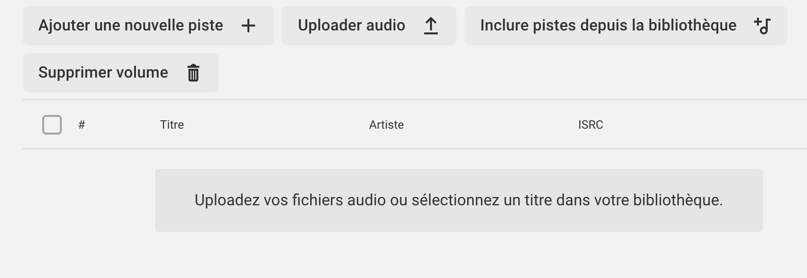Click the plus icon for new track
This screenshot has height=278, width=807.
248,26
